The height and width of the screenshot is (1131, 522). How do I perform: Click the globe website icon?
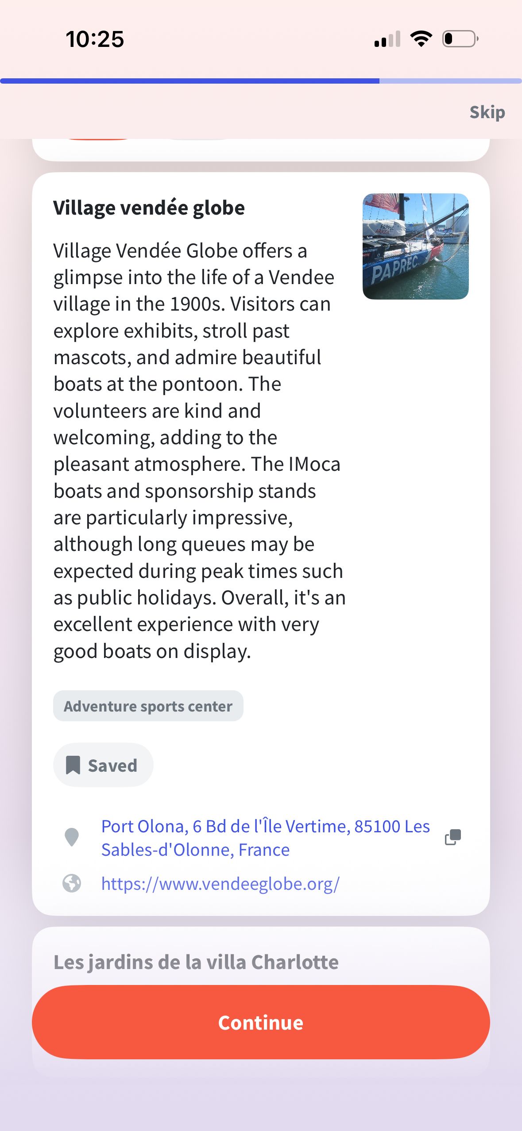coord(72,883)
